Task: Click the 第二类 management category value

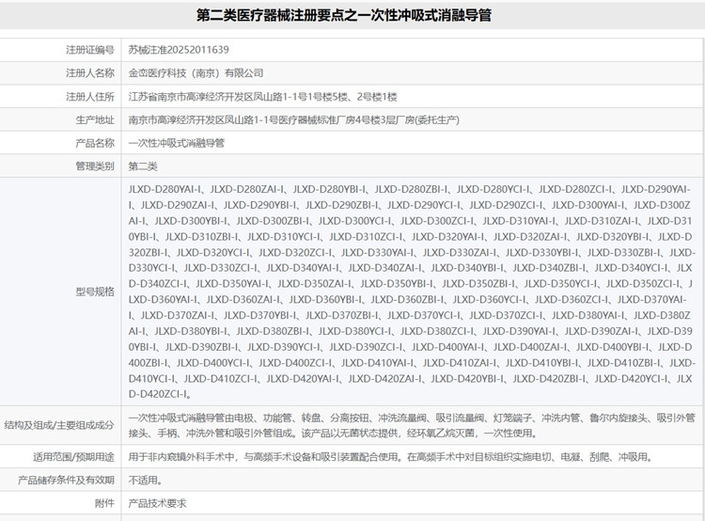Action: click(x=143, y=166)
